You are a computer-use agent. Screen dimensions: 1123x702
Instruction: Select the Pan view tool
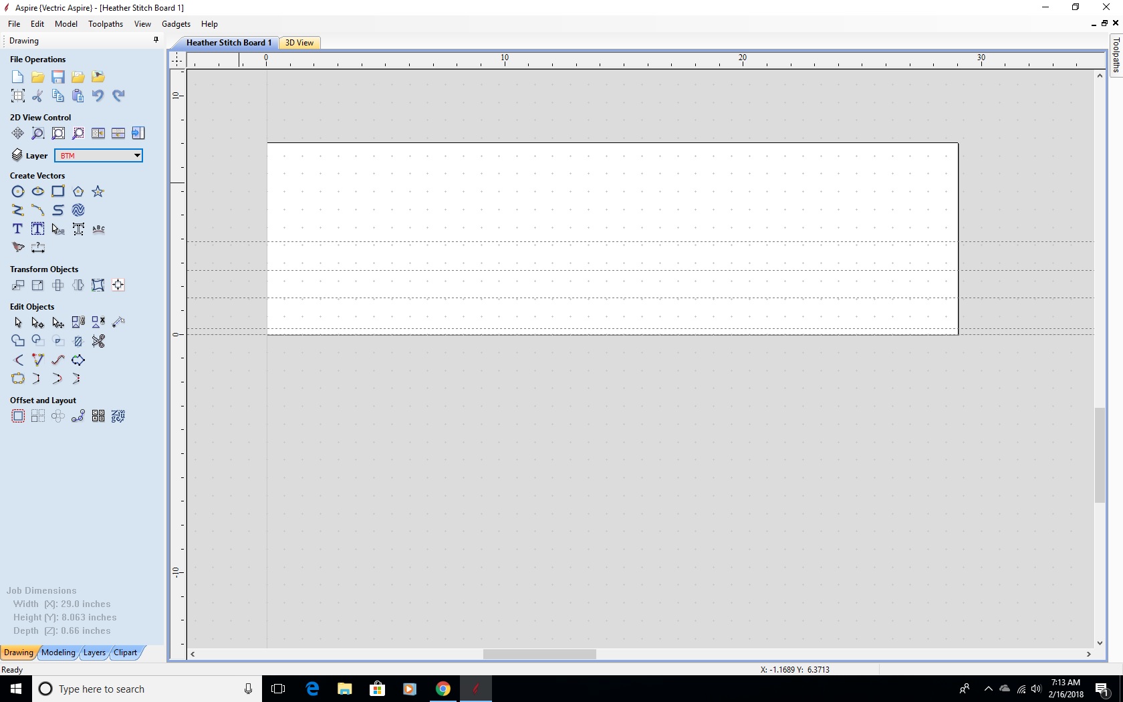click(18, 134)
